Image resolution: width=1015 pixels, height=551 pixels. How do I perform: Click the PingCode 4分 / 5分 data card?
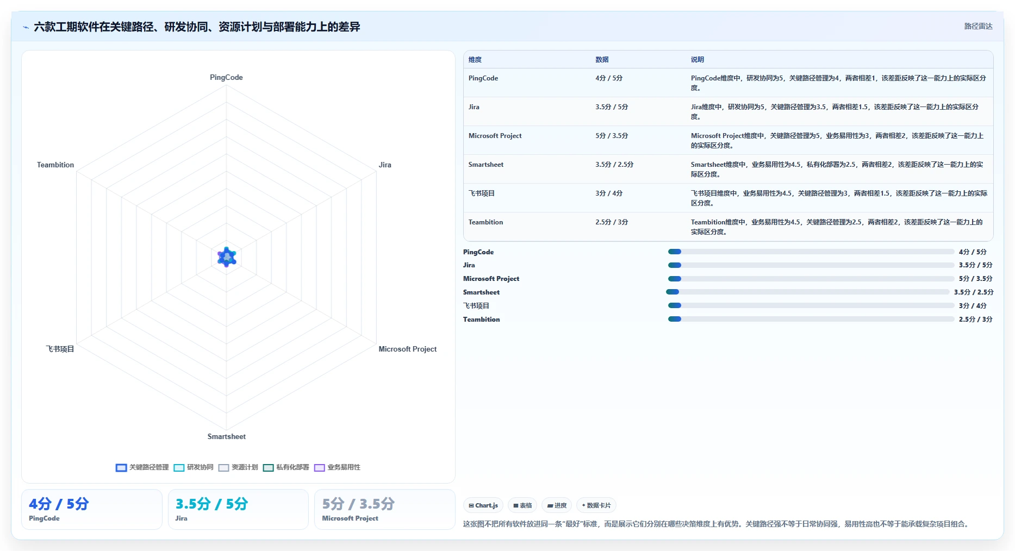point(92,509)
